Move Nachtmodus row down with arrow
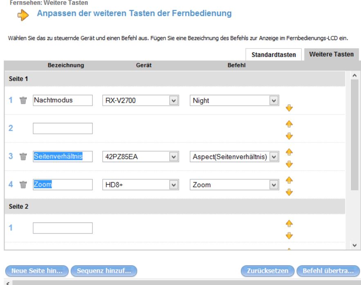361x285 pixels. 289,108
